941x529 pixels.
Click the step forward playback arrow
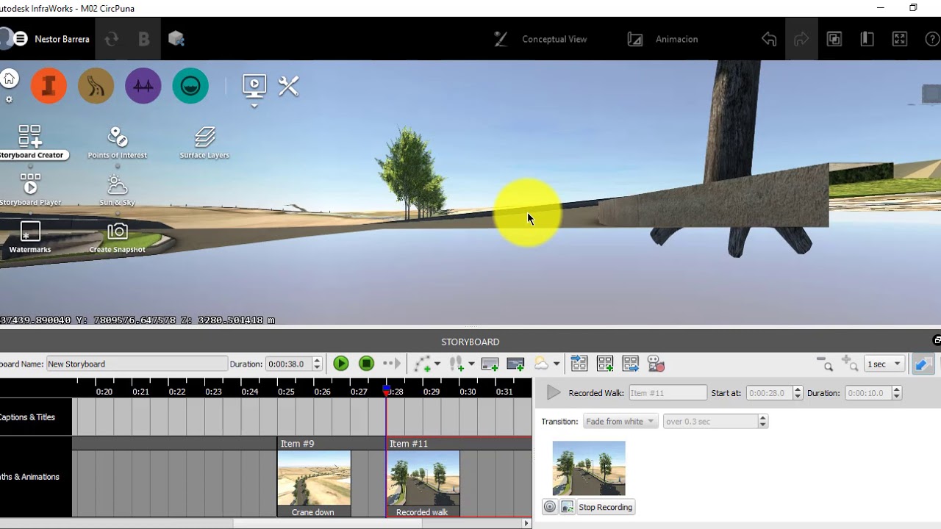[392, 364]
